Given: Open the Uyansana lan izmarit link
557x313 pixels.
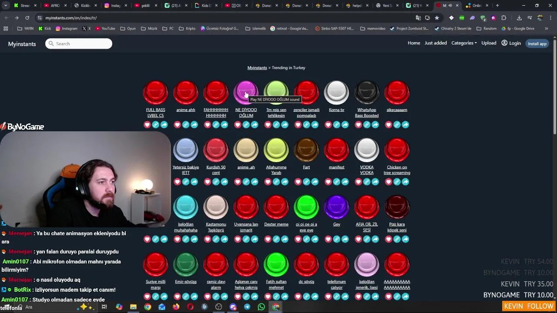Looking at the screenshot, I should click(246, 227).
